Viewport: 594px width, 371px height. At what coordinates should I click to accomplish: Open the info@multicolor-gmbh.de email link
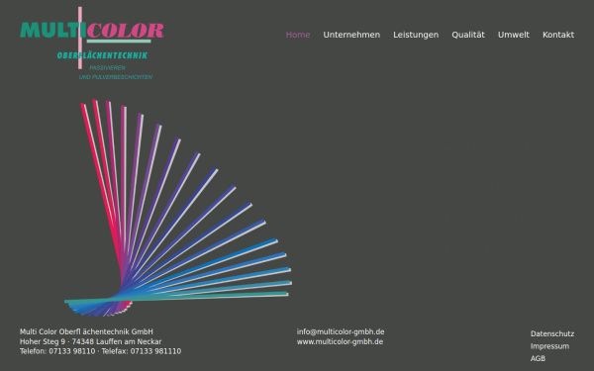coord(341,331)
